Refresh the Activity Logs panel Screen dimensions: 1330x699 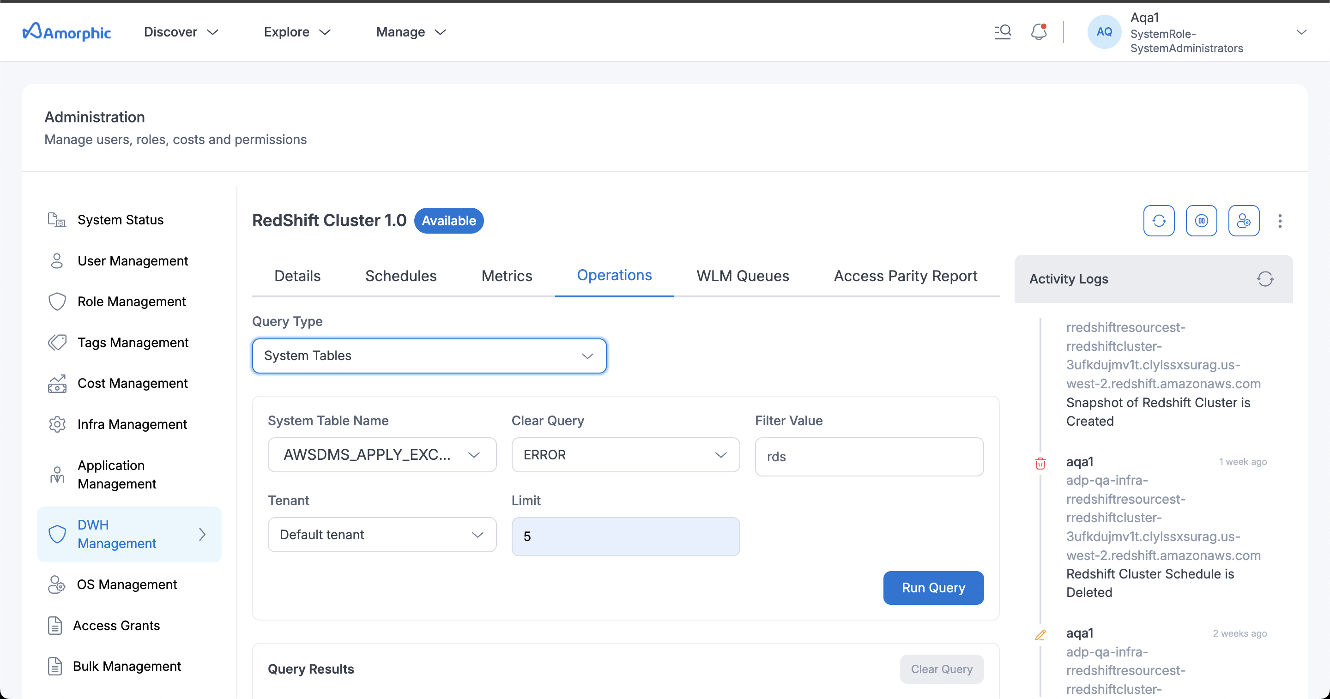click(x=1265, y=279)
